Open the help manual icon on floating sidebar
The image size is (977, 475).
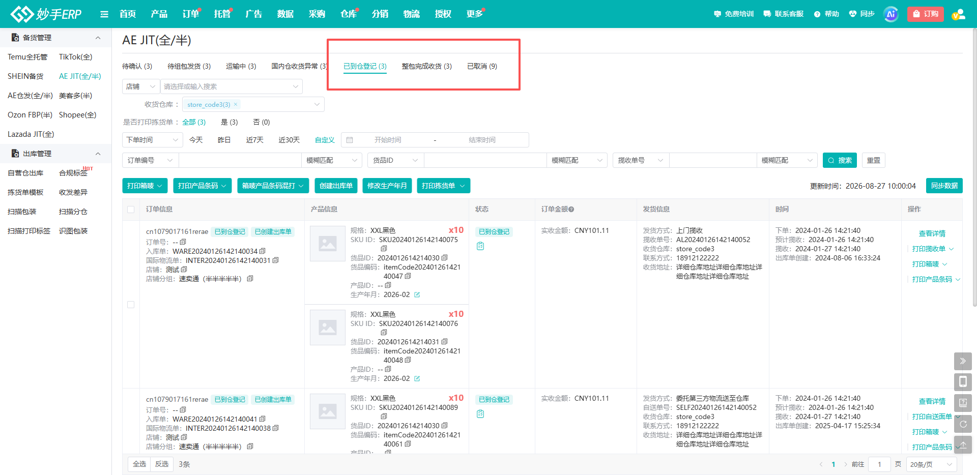click(963, 403)
